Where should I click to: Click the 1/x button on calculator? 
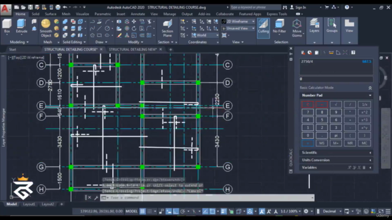click(x=364, y=105)
